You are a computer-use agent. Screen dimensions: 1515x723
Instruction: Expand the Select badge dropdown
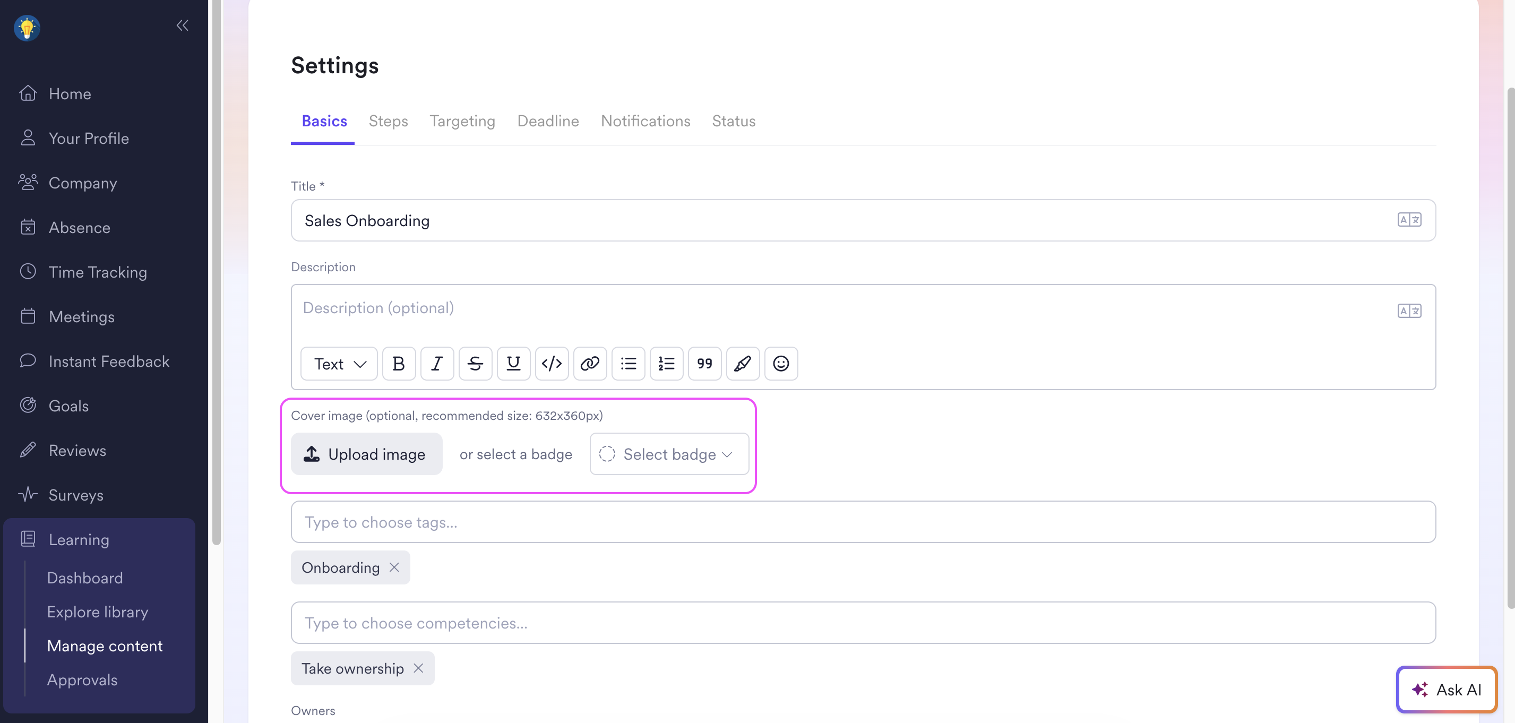click(x=669, y=454)
